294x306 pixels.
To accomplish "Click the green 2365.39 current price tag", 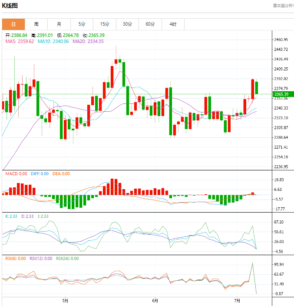I will point(283,94).
